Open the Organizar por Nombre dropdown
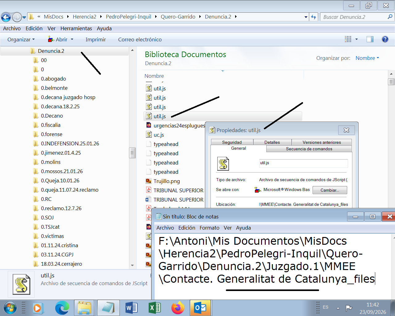395x316 pixels. pyautogui.click(x=367, y=58)
